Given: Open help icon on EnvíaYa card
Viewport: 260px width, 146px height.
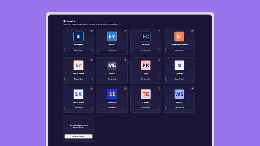Looking at the screenshot, I should pyautogui.click(x=125, y=31).
